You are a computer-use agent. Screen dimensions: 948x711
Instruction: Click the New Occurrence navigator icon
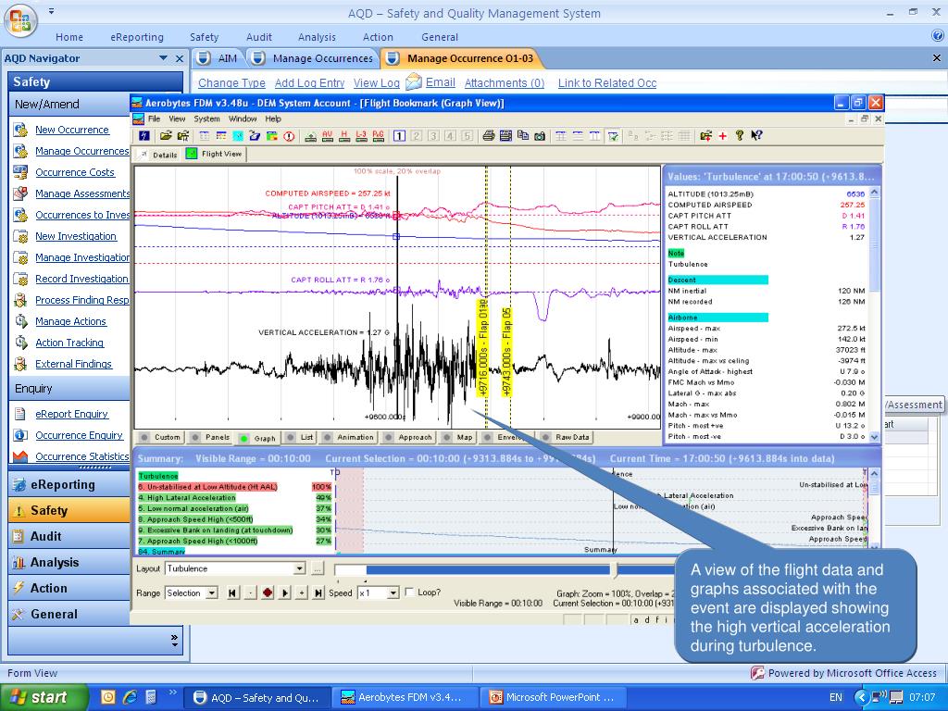pos(20,130)
